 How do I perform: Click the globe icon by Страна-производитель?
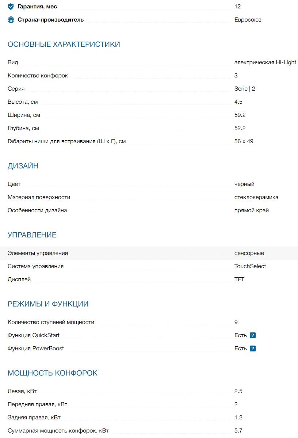pos(11,20)
